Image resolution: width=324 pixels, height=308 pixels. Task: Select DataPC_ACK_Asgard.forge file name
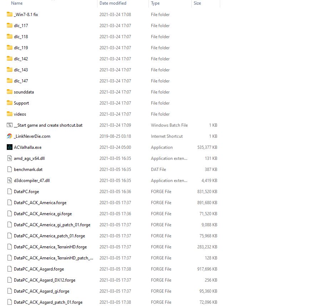pos(39,269)
